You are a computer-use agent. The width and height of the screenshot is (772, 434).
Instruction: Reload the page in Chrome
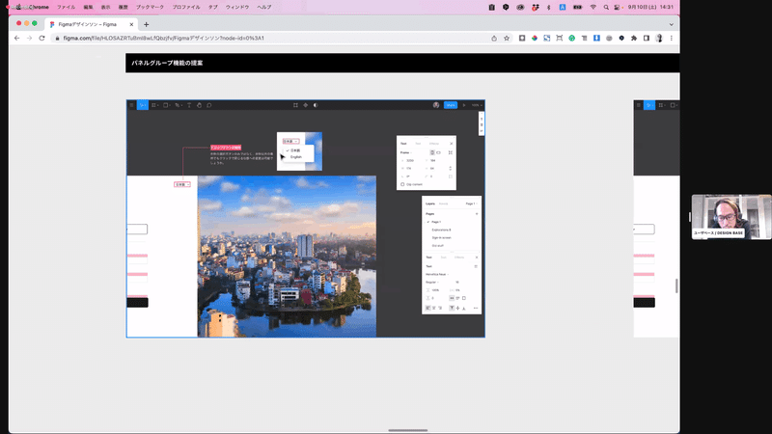41,38
